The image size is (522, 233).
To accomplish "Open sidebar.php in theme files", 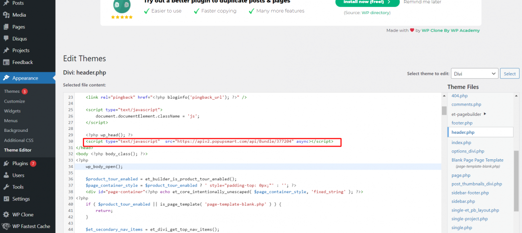I will (463, 201).
